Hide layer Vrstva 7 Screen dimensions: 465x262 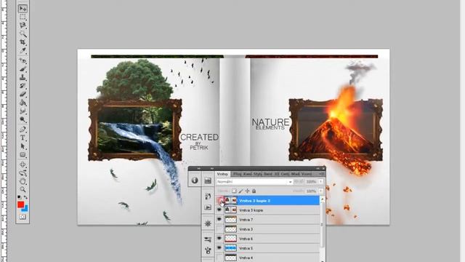click(x=219, y=220)
